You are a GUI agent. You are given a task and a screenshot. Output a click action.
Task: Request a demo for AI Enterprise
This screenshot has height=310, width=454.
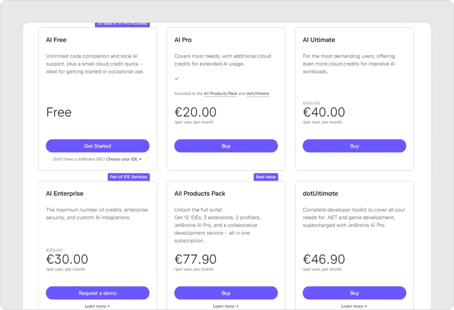click(98, 293)
